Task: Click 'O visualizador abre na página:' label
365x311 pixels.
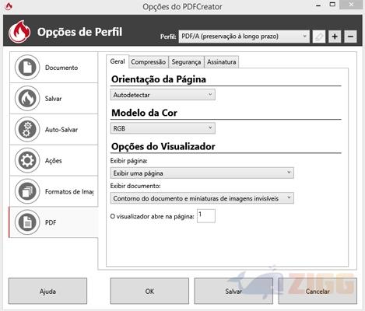Action: 153,216
